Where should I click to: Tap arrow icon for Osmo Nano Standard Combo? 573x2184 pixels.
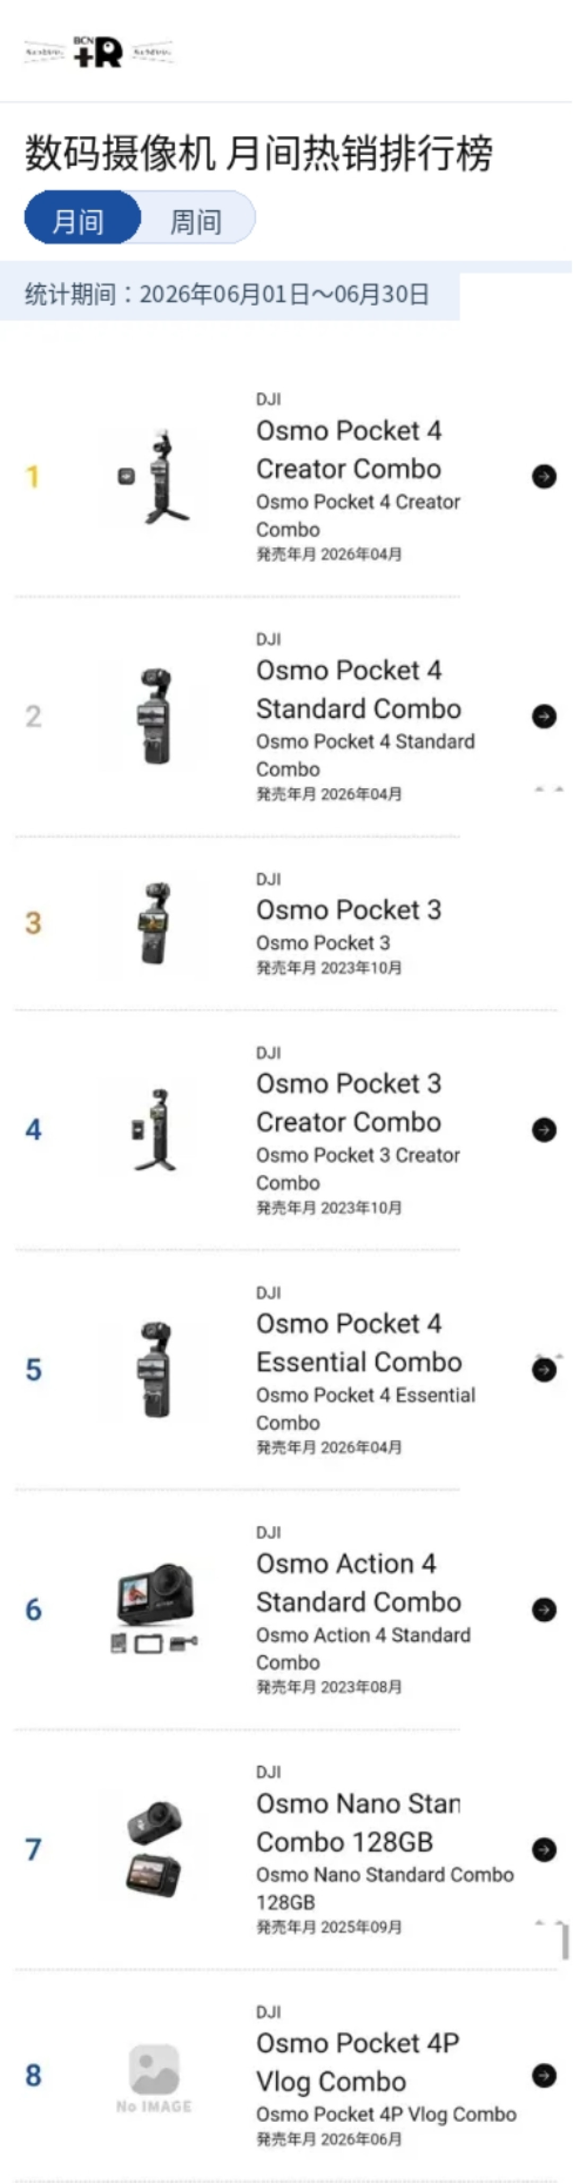(544, 1849)
